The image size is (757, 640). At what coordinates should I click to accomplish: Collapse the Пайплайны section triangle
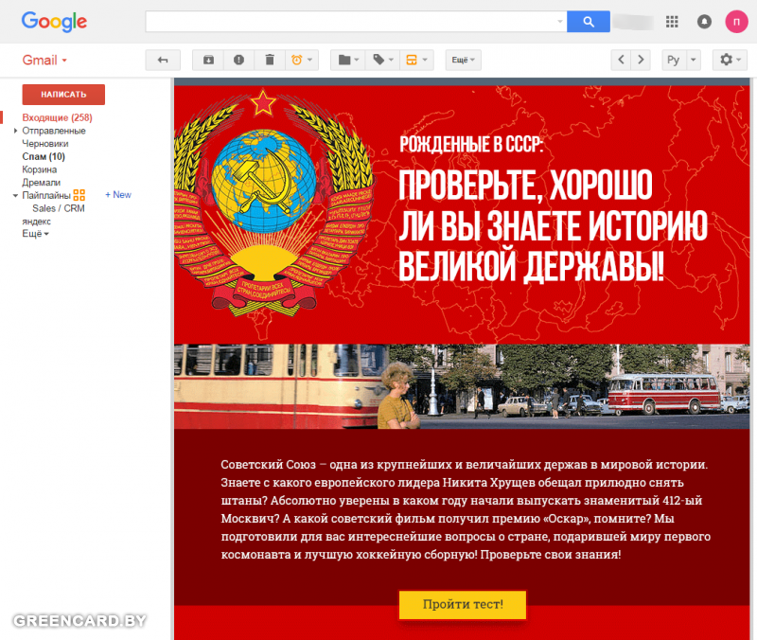(x=15, y=196)
